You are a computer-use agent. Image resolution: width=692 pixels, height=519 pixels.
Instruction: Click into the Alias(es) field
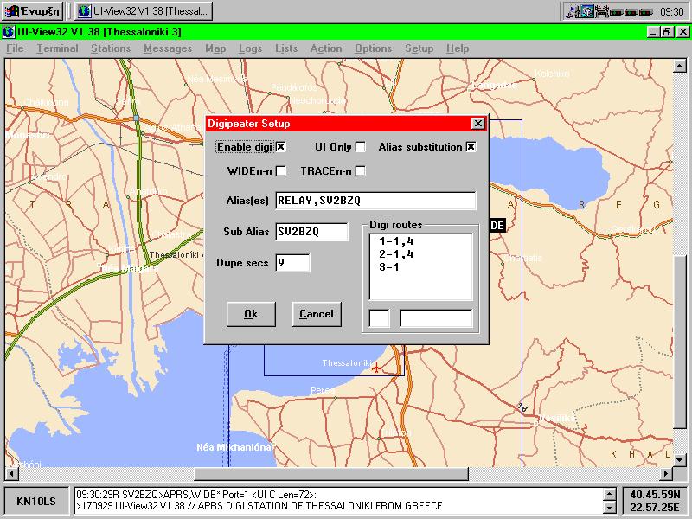(375, 201)
